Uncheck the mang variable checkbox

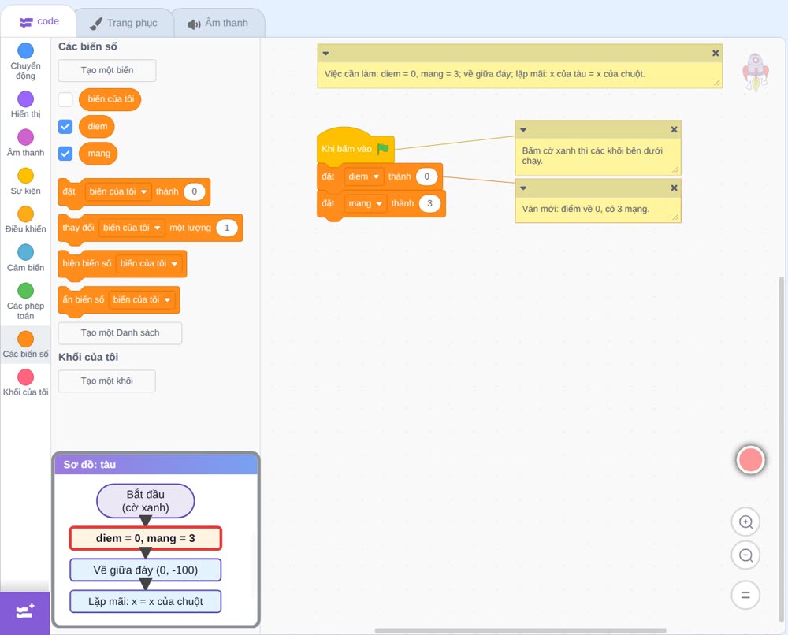(x=65, y=153)
